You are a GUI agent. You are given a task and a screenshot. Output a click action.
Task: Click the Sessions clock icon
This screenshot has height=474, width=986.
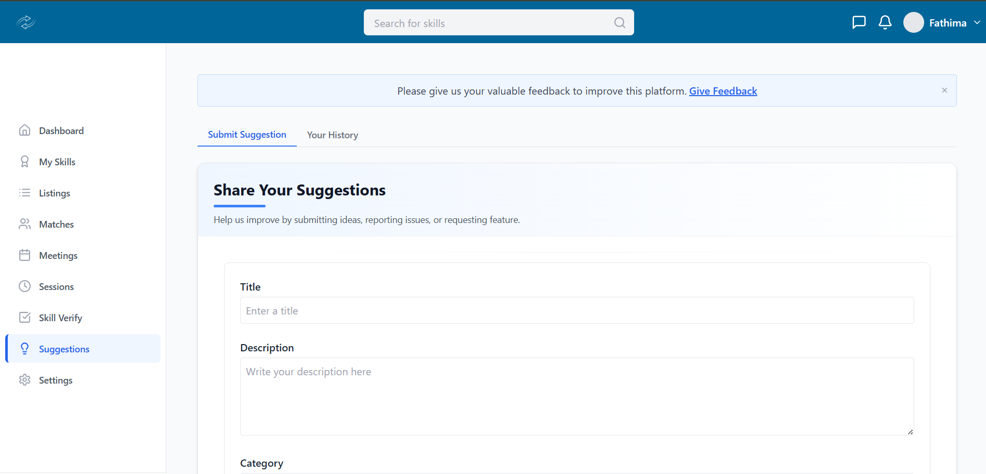pyautogui.click(x=24, y=286)
